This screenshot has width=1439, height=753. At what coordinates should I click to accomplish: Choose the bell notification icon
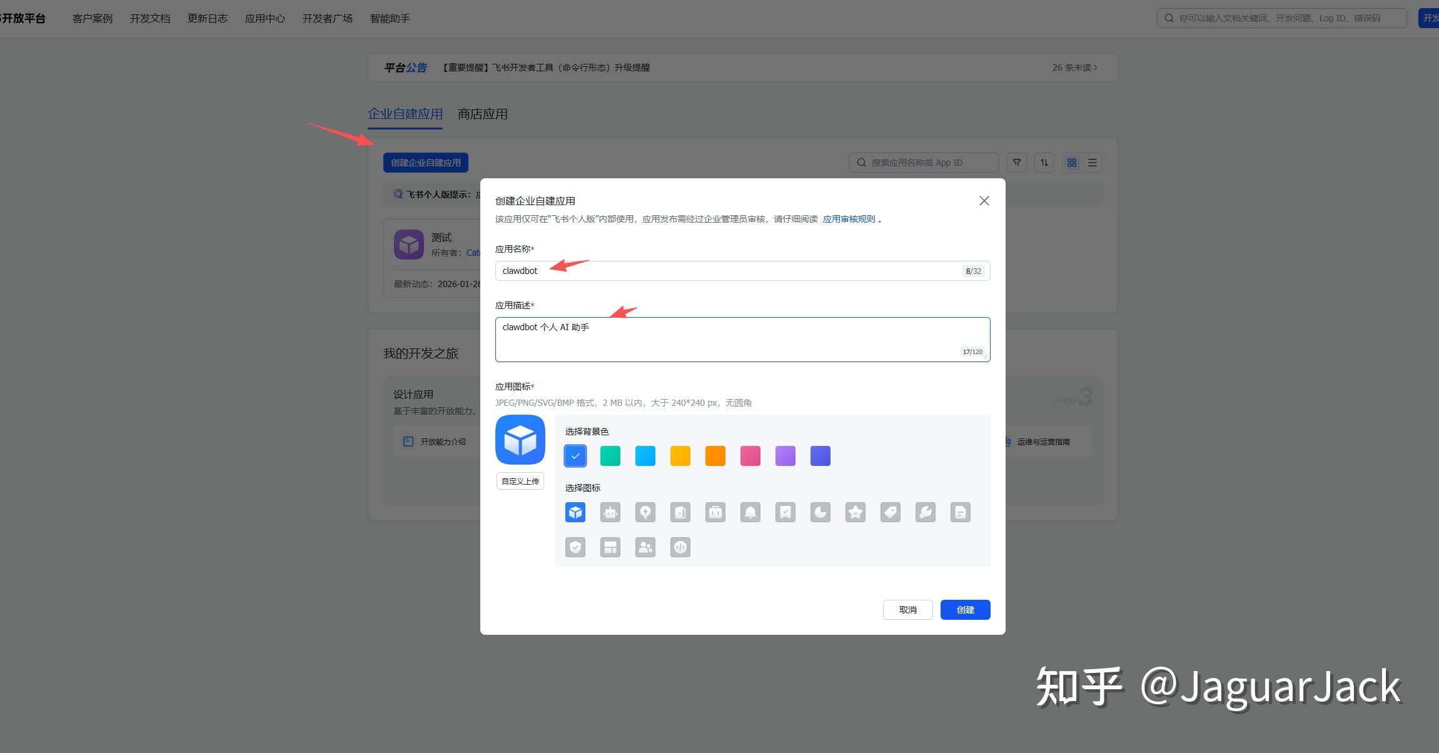750,512
